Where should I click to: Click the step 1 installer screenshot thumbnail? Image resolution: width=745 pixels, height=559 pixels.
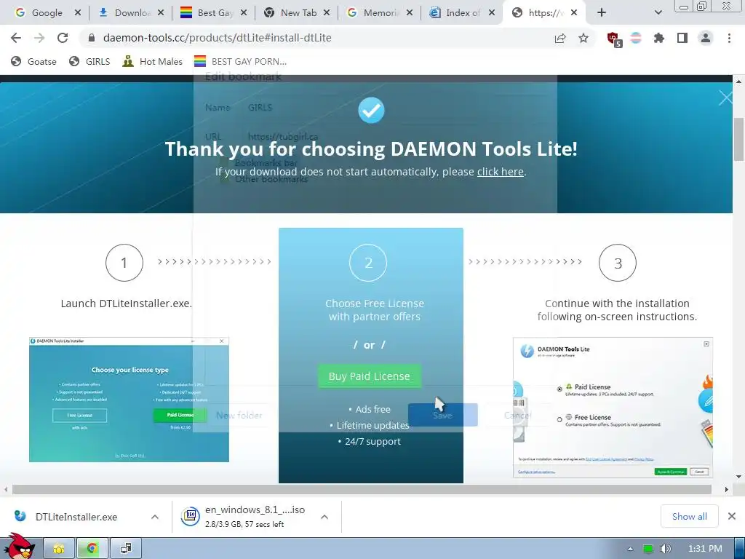pos(129,400)
